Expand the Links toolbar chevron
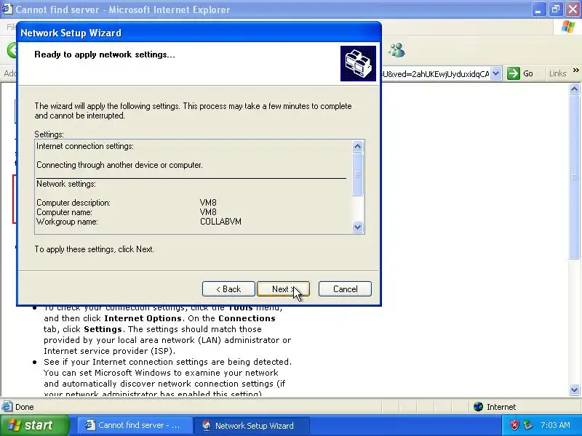Image resolution: width=582 pixels, height=436 pixels. coord(575,70)
